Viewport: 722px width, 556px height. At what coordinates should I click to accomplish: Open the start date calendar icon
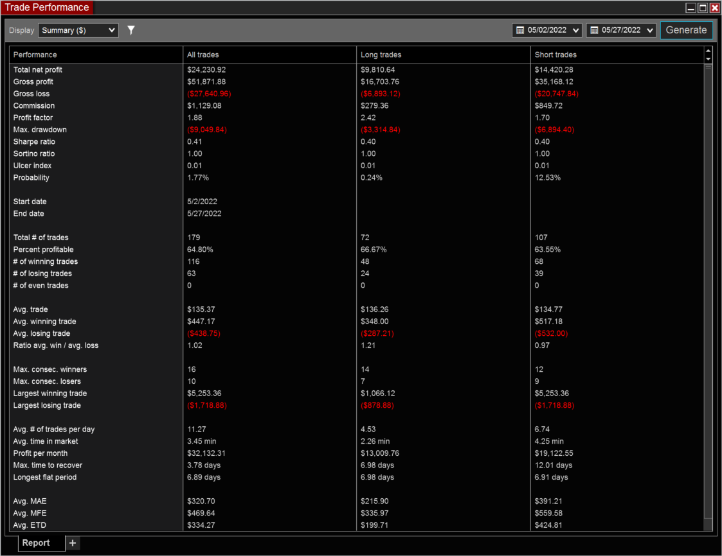tap(520, 30)
